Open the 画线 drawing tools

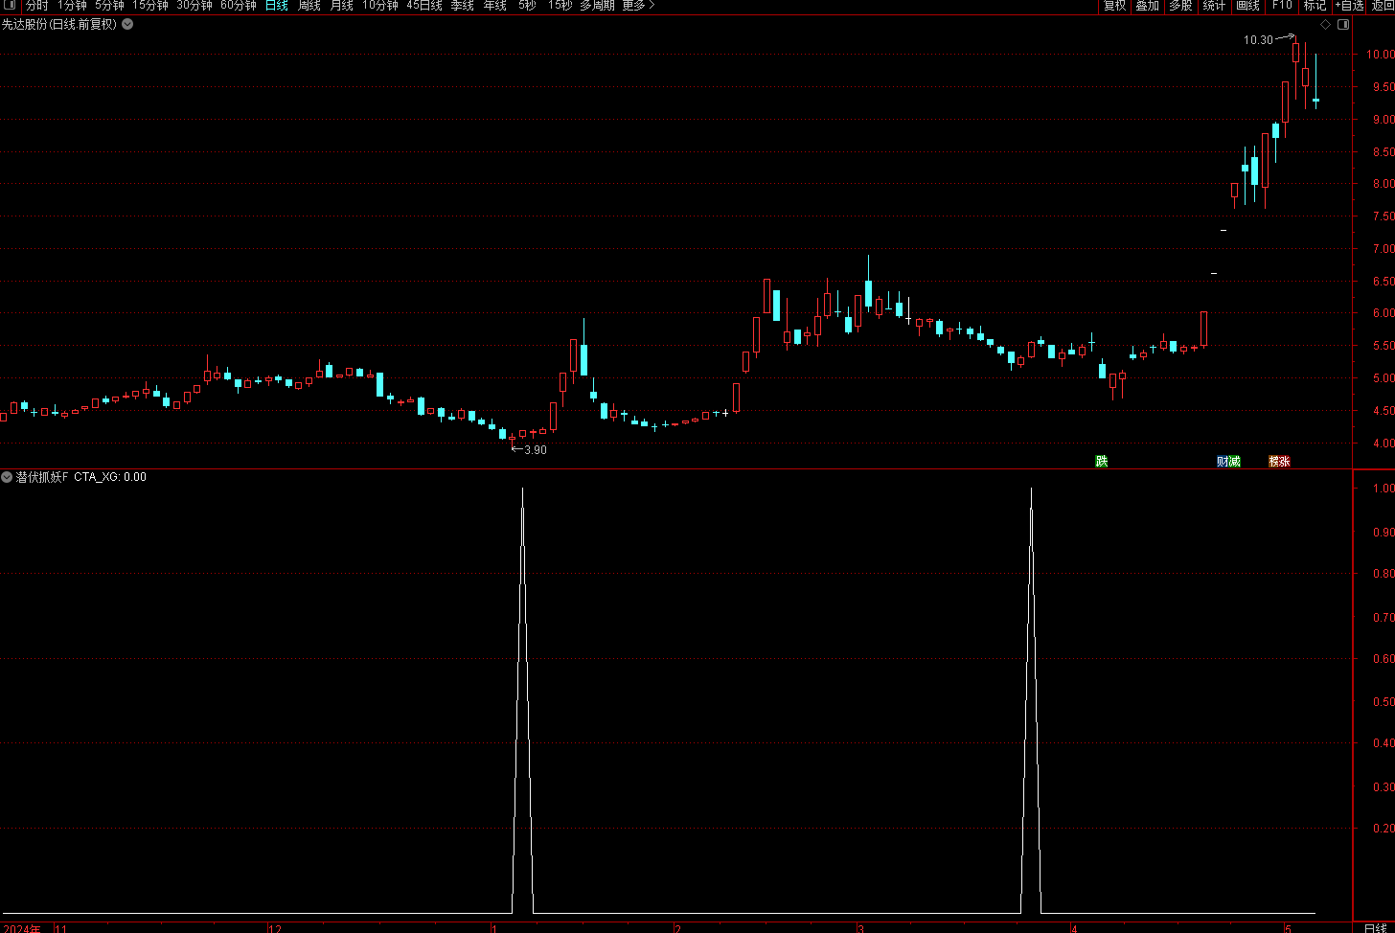(1248, 6)
